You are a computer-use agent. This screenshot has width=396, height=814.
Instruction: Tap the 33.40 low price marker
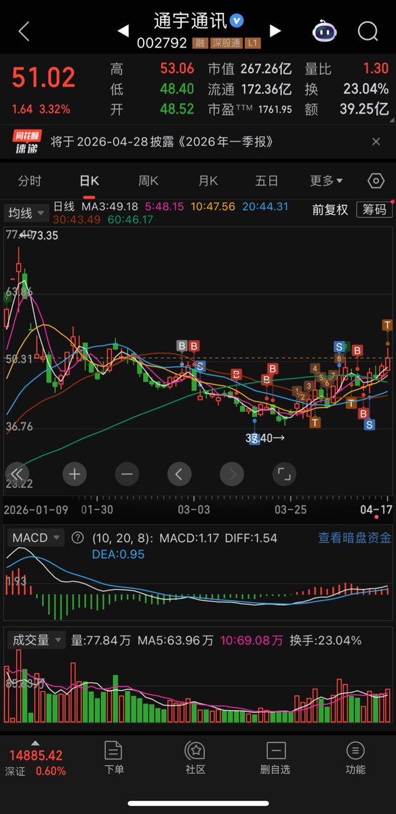[x=265, y=438]
